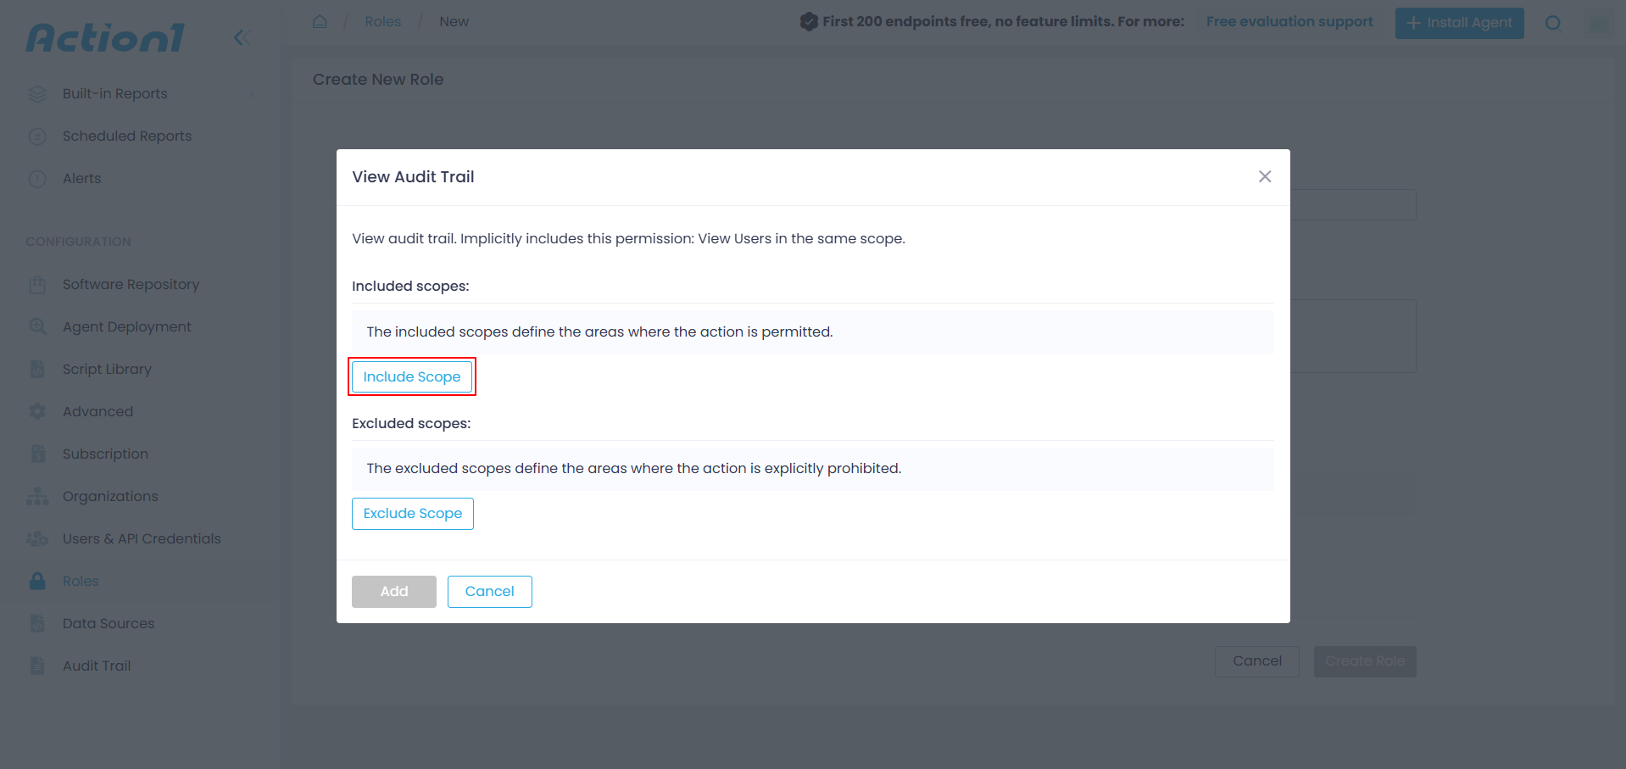Cancel the View Audit Trail dialog
This screenshot has height=769, width=1626.
[490, 592]
